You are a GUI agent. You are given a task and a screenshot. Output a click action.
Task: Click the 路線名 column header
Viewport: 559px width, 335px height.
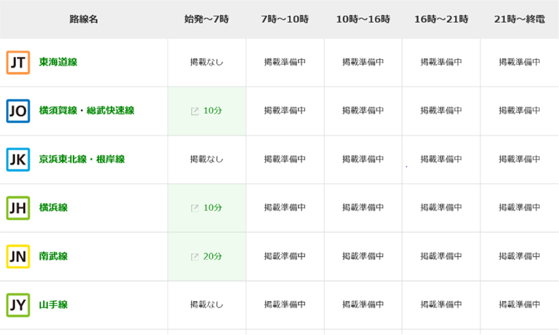[x=83, y=19]
